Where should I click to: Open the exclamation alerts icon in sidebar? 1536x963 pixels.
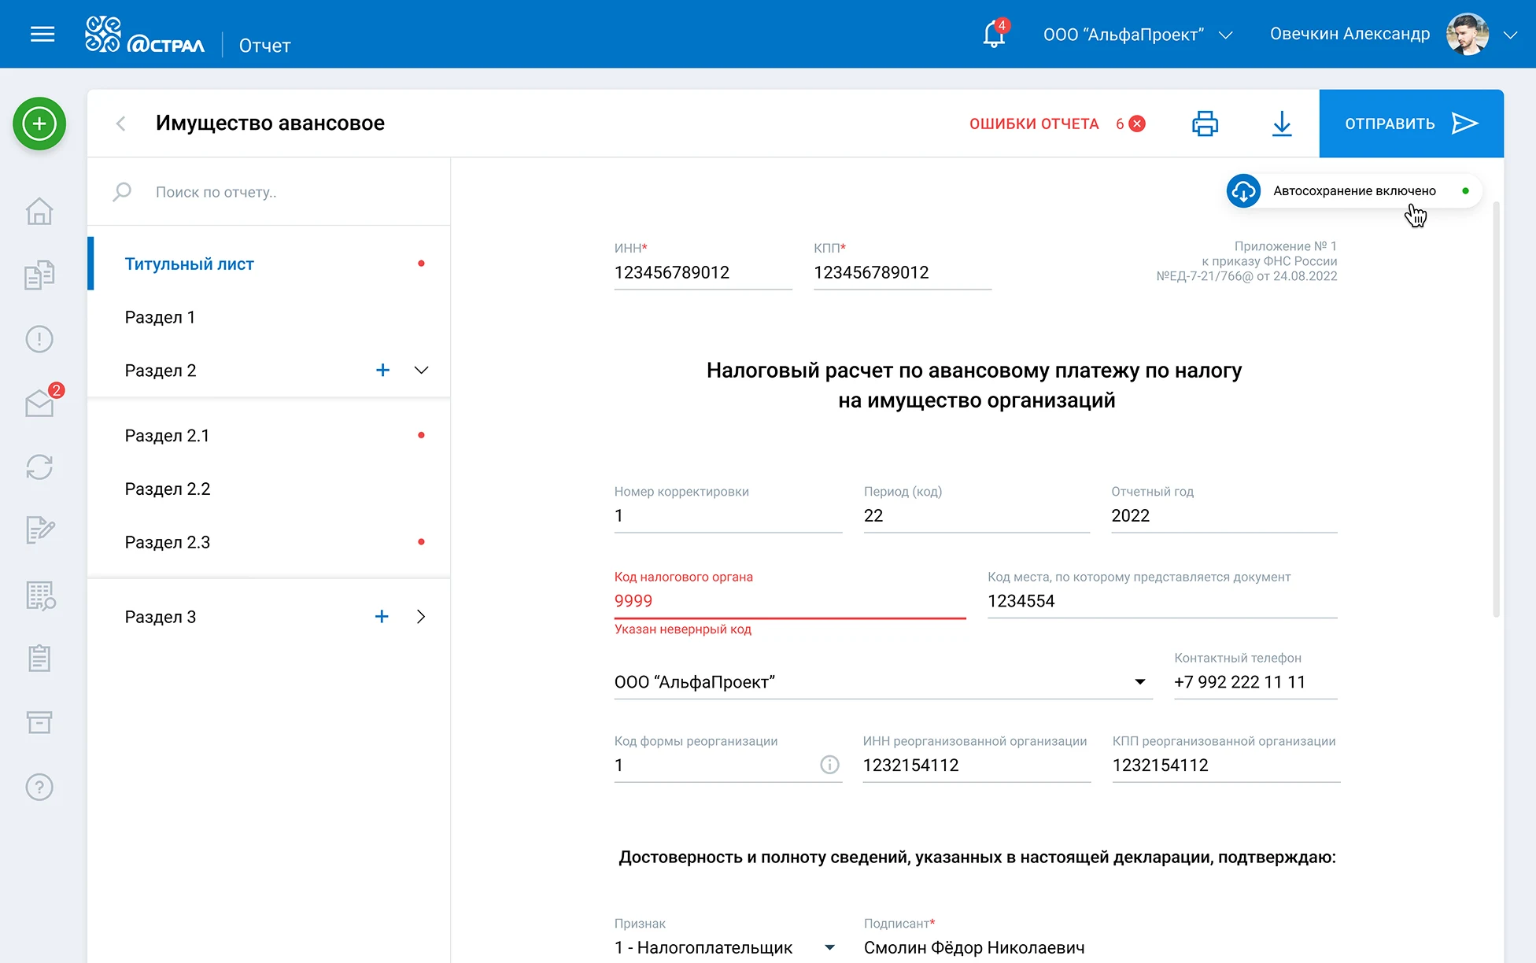39,339
